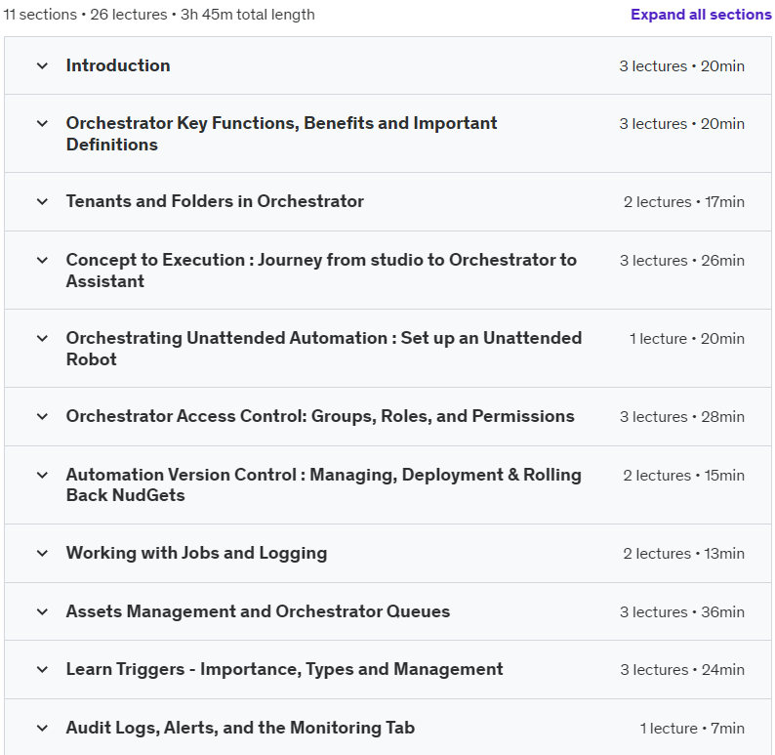Viewport: 775px width, 755px height.
Task: Expand chevron for Orchestrating Unattended Automation section
Action: pyautogui.click(x=43, y=338)
